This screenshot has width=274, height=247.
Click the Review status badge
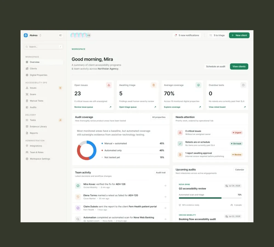click(x=237, y=155)
